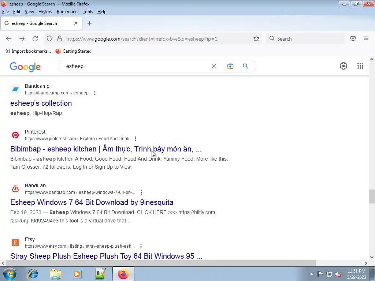Open the View menu
The width and height of the screenshot is (375, 281).
(29, 12)
